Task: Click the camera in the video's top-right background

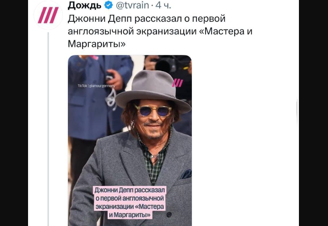Action: (167, 64)
